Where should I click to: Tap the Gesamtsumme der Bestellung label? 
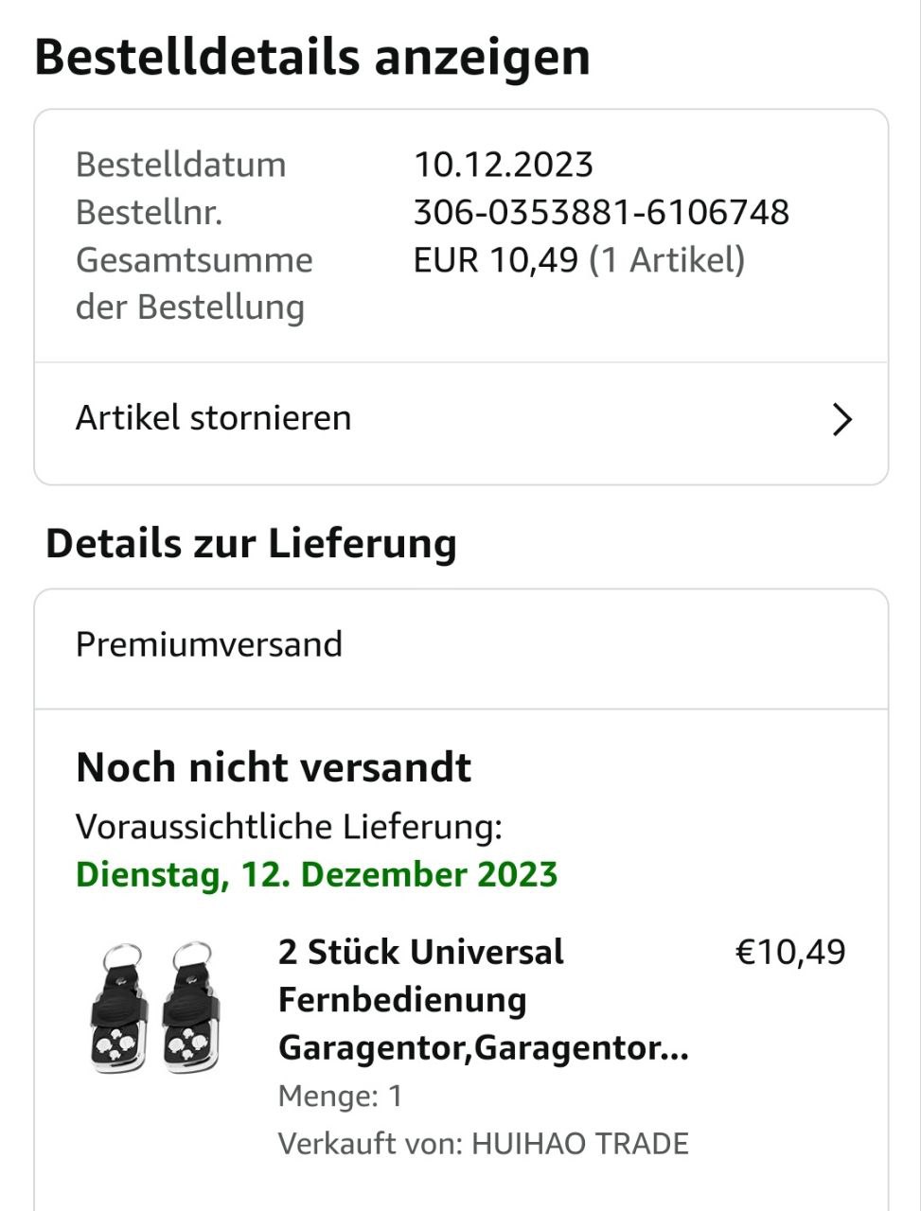click(x=194, y=283)
